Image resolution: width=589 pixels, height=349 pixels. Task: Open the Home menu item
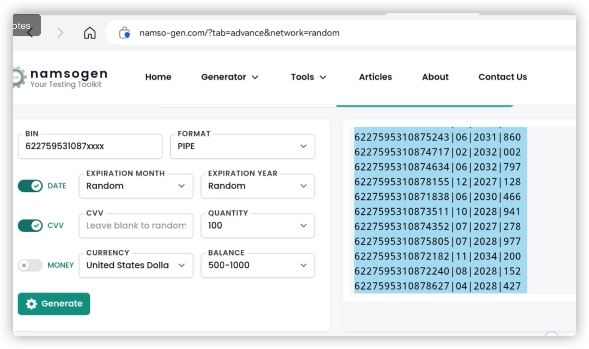158,77
